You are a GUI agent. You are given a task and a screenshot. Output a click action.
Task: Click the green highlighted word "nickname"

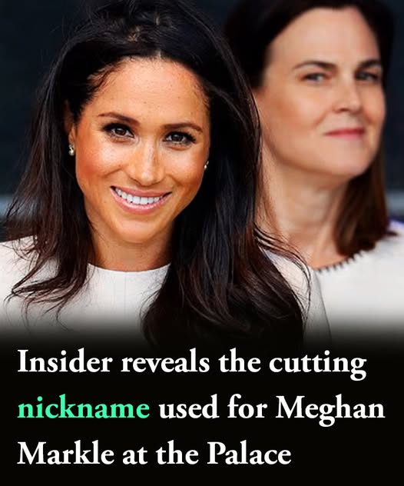pyautogui.click(x=84, y=408)
